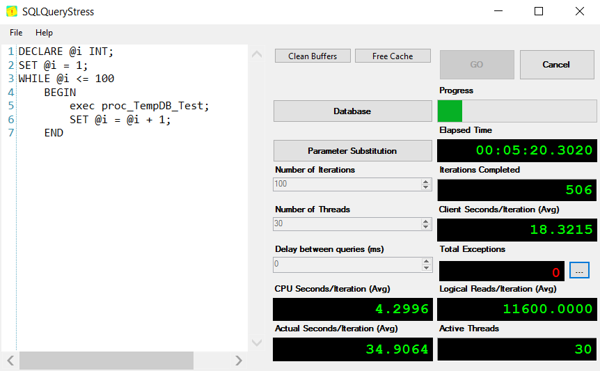Image resolution: width=600 pixels, height=371 pixels.
Task: Increase Delay between queries with up arrow
Action: 426,262
